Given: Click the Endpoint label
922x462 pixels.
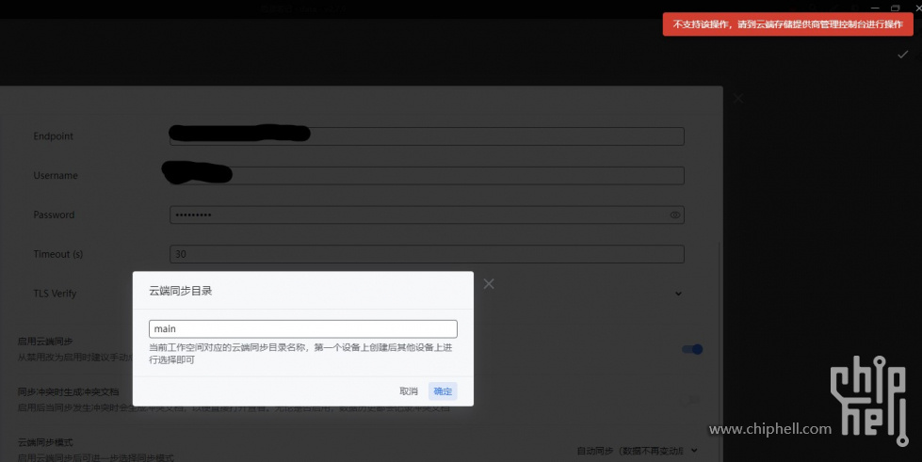Looking at the screenshot, I should 54,136.
